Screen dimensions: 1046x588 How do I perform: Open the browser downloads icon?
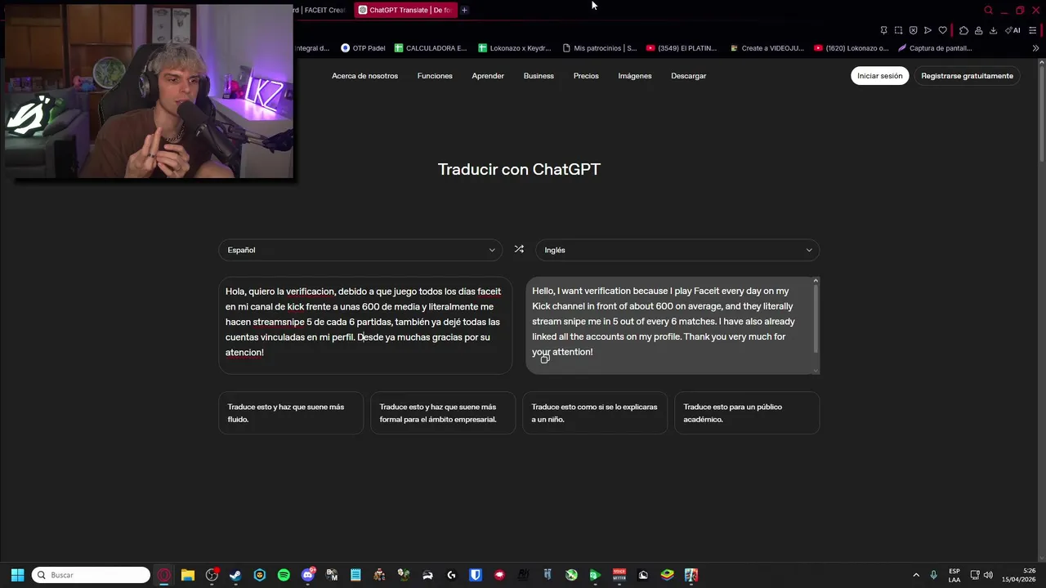point(993,30)
